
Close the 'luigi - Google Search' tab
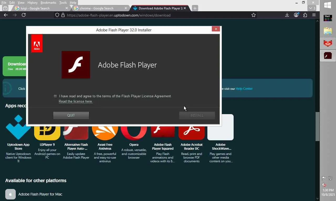tap(66, 8)
